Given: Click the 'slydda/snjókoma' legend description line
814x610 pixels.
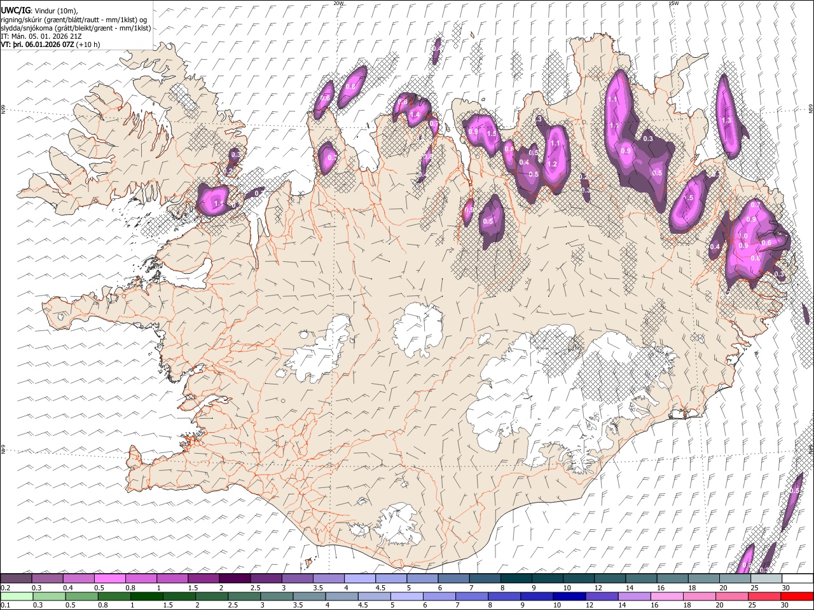Looking at the screenshot, I should point(76,28).
